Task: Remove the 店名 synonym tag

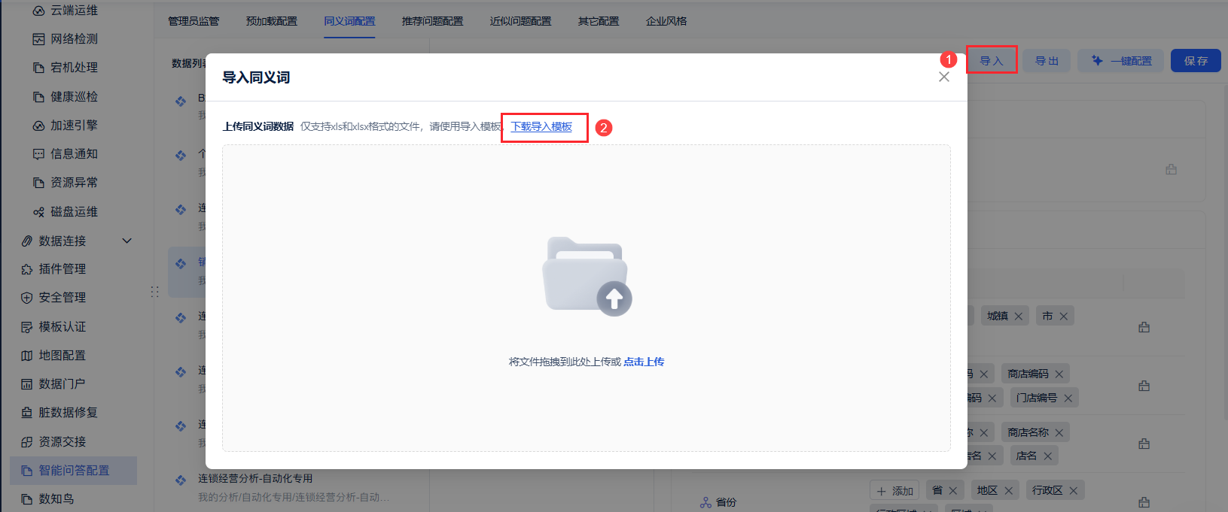Action: pos(1047,456)
